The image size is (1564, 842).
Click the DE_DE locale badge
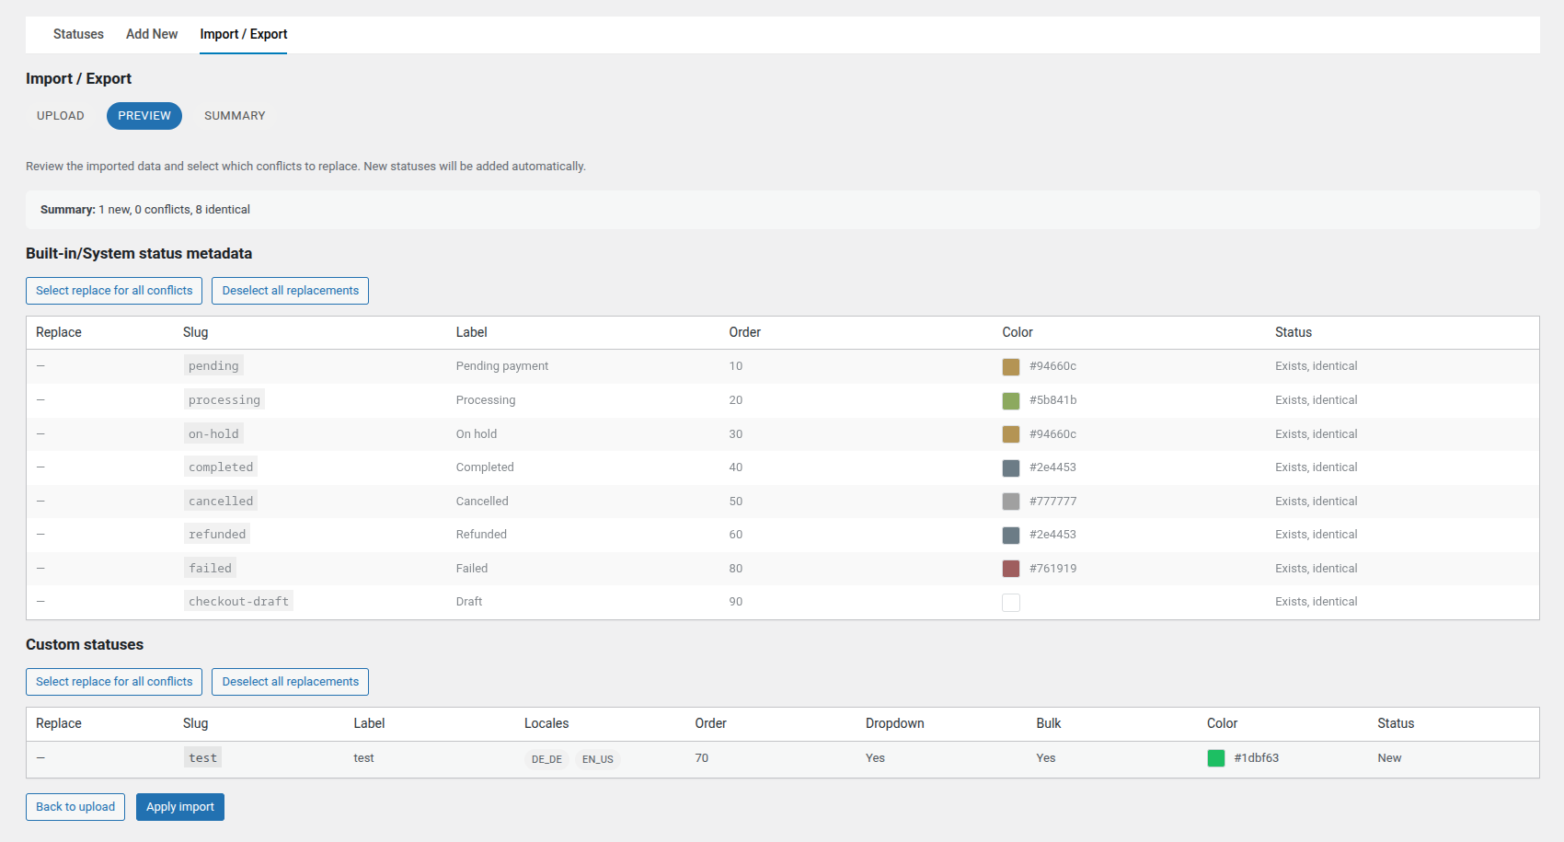point(546,759)
